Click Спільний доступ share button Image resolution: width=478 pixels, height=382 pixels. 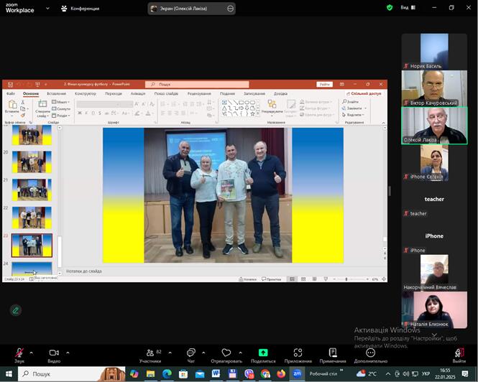pyautogui.click(x=364, y=93)
